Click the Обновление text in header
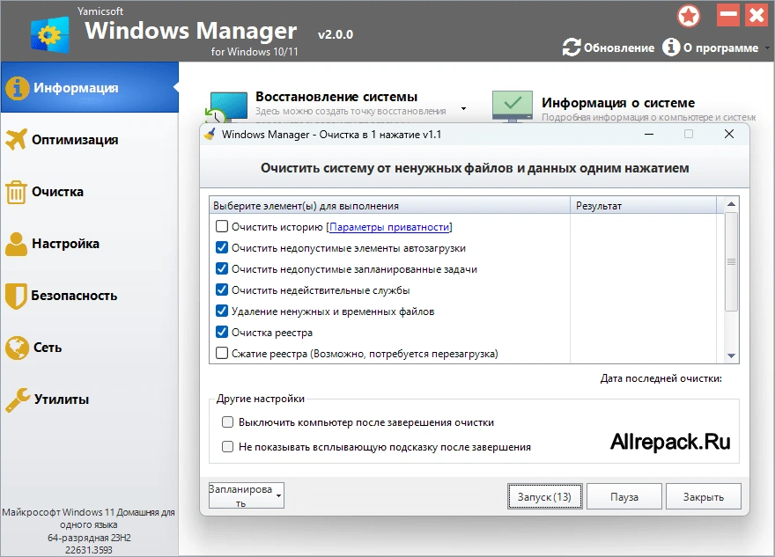The height and width of the screenshot is (557, 775). [x=619, y=48]
